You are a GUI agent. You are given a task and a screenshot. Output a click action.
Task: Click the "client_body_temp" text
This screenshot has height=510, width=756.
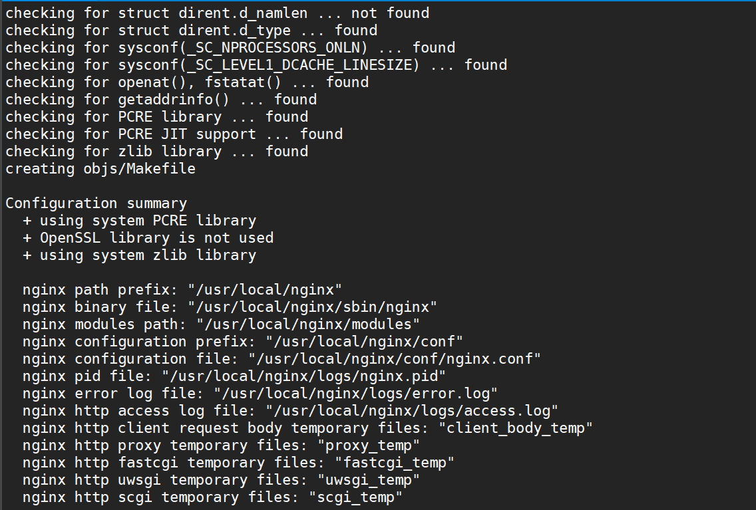(515, 429)
